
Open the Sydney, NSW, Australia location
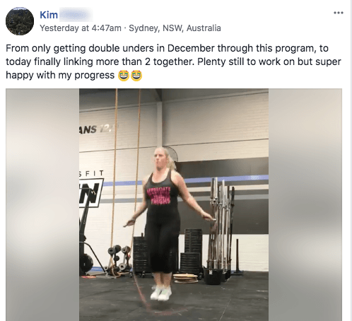point(175,28)
